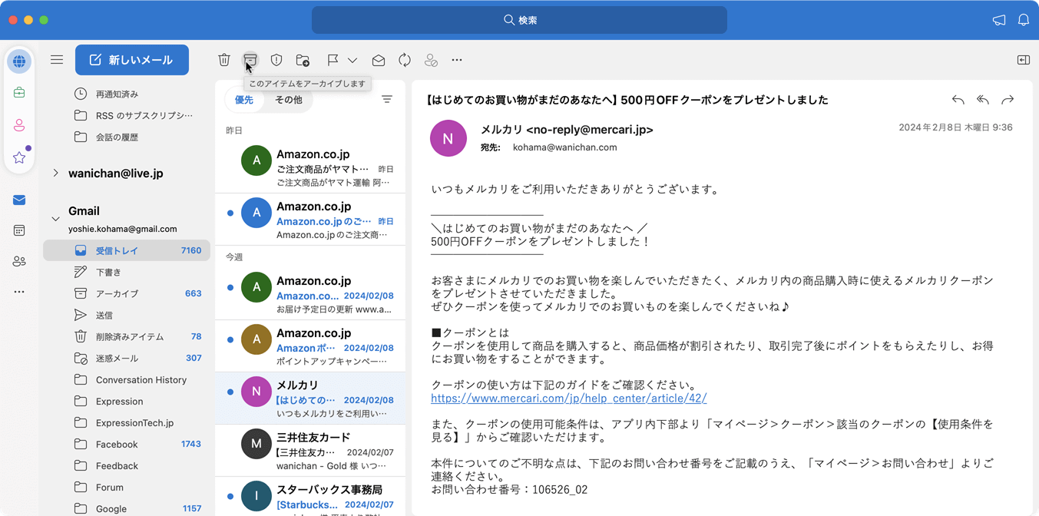This screenshot has height=516, width=1039.
Task: Open the mercari help_center article link
Action: click(569, 399)
